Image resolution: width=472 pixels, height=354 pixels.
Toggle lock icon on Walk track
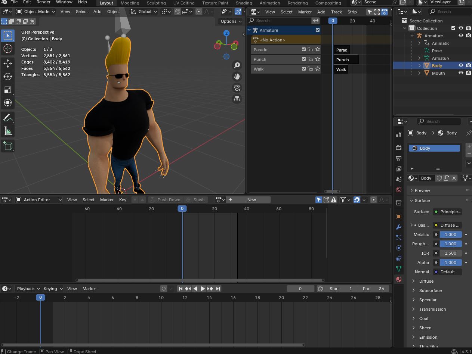coord(311,69)
